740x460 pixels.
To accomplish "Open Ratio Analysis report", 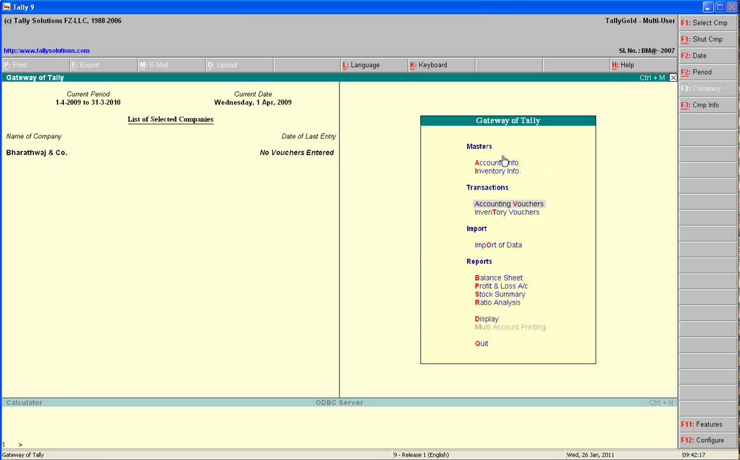I will tap(497, 302).
